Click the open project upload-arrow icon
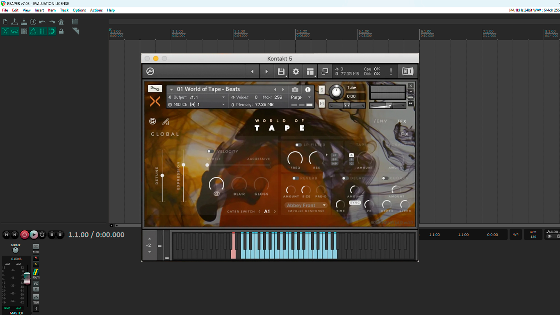The width and height of the screenshot is (560, 315). pyautogui.click(x=15, y=22)
